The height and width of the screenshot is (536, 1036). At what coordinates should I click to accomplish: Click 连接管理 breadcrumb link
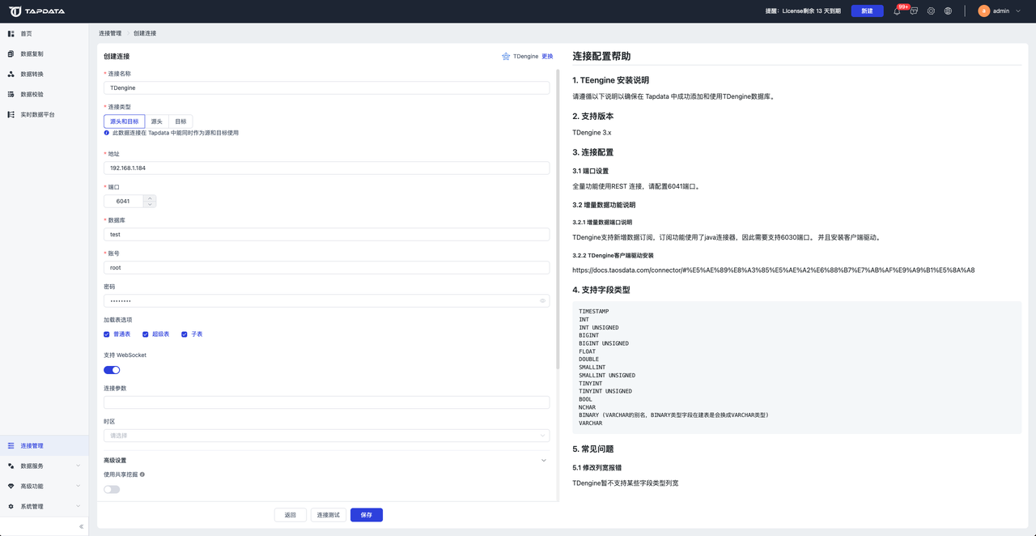click(110, 33)
